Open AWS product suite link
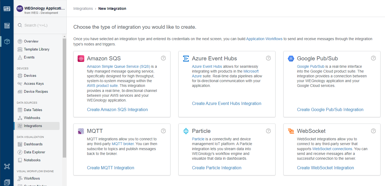This screenshot has height=186, width=385. tap(102, 86)
